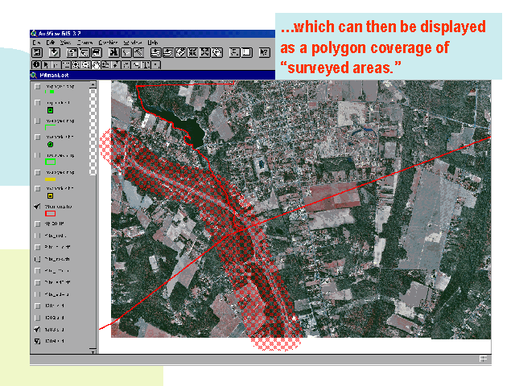Toggle off the last theme in legend

[38, 341]
